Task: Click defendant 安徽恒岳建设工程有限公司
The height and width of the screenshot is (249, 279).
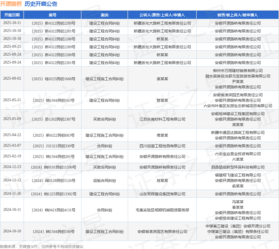Action: click(238, 218)
